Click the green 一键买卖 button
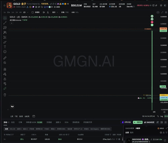 pos(138,122)
